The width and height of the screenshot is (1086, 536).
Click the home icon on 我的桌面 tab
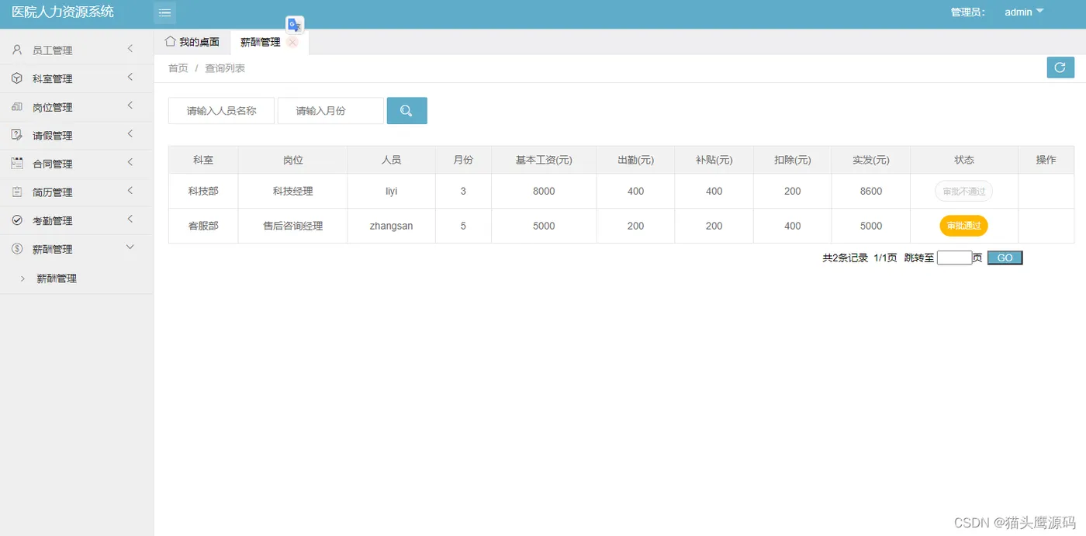[170, 41]
